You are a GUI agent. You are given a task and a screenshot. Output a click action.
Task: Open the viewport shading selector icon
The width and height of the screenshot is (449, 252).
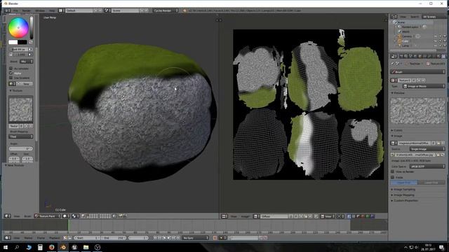66,216
